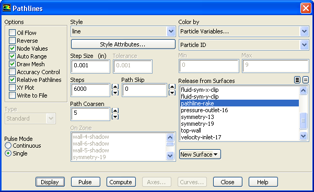Open the New Surface dropdown menu
Image resolution: width=314 pixels, height=192 pixels.
coord(200,154)
